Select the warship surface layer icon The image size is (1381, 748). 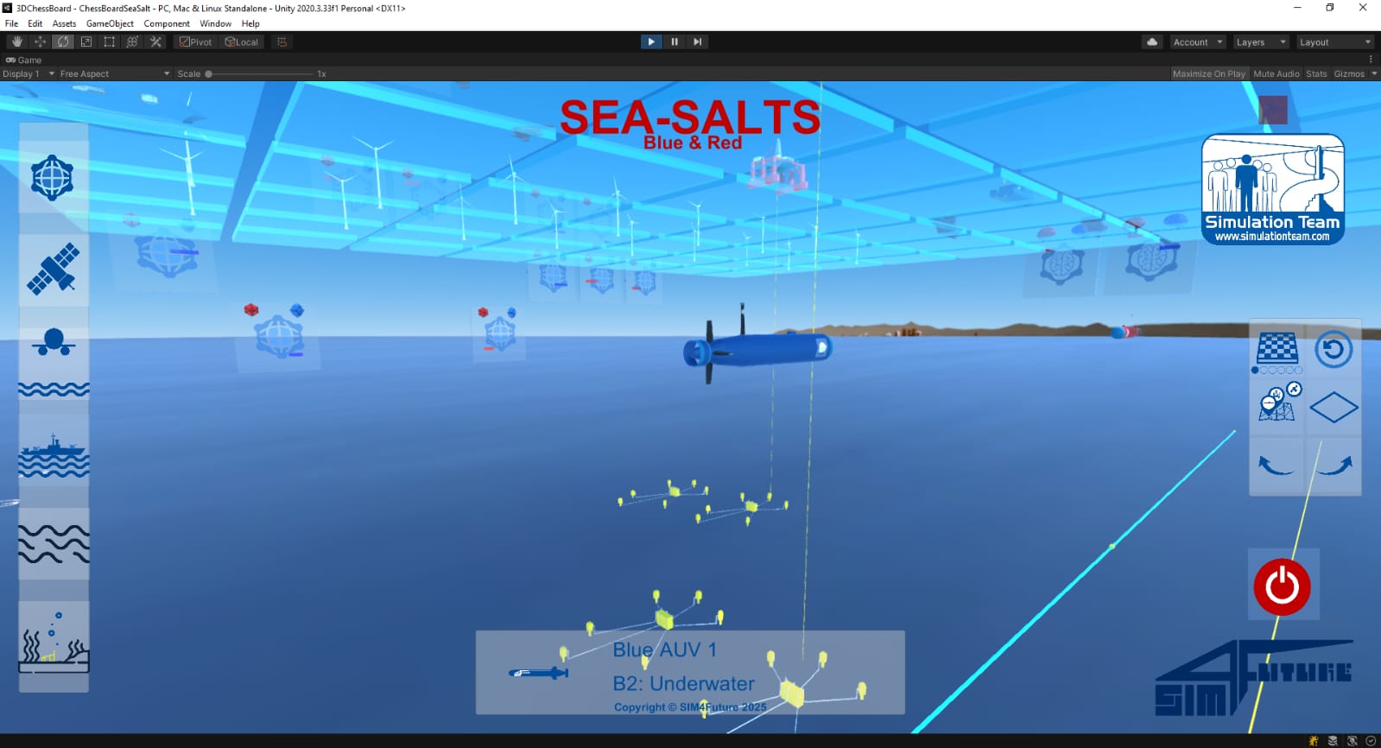point(53,455)
